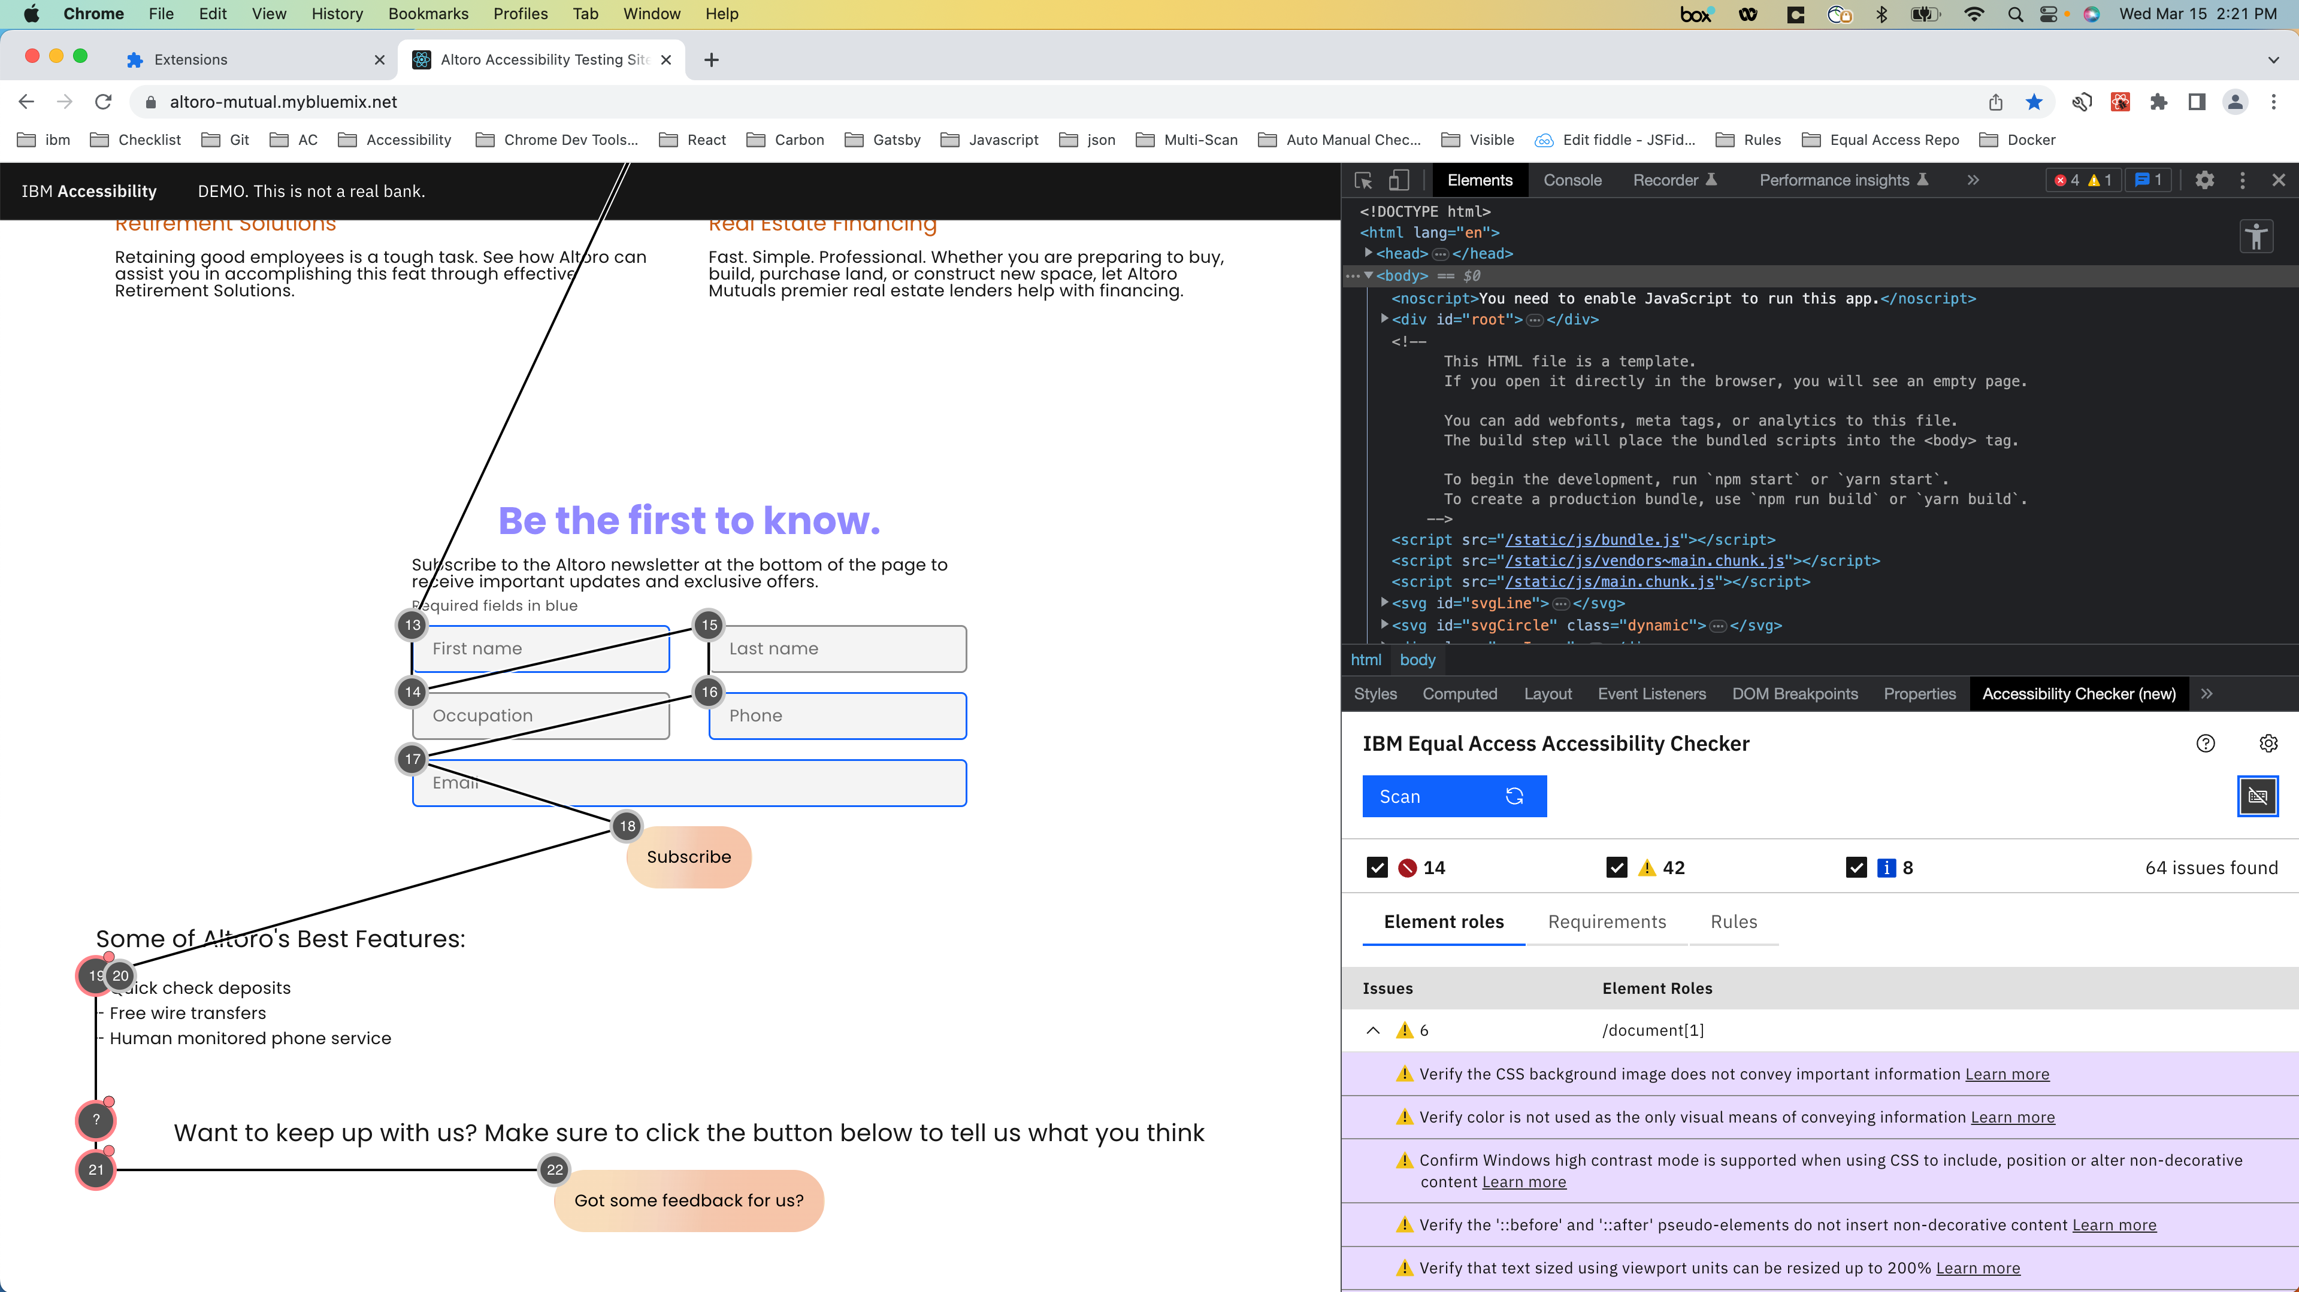Viewport: 2299px width, 1292px height.
Task: Toggle the keyboard tab stops visualization icon
Action: tap(2258, 796)
